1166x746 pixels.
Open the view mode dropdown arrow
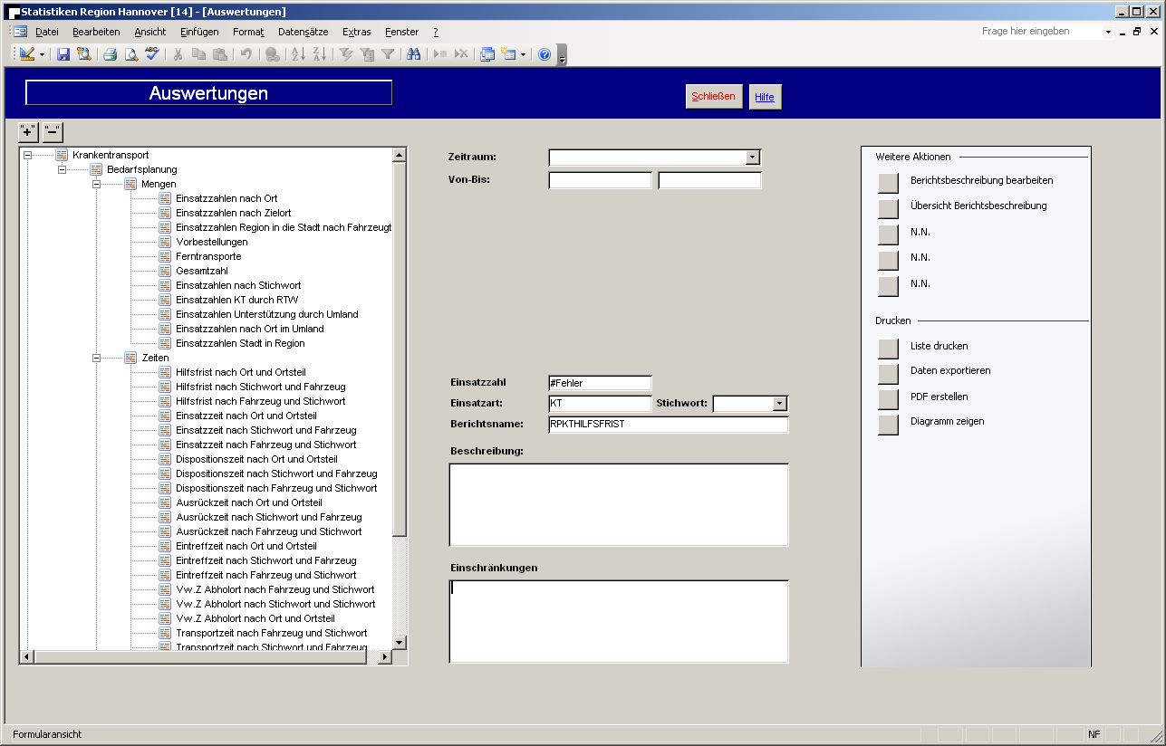click(42, 54)
